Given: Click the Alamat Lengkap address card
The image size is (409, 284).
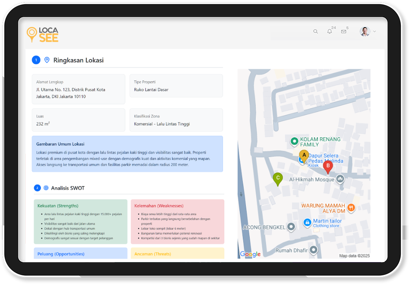Looking at the screenshot, I should tap(78, 89).
